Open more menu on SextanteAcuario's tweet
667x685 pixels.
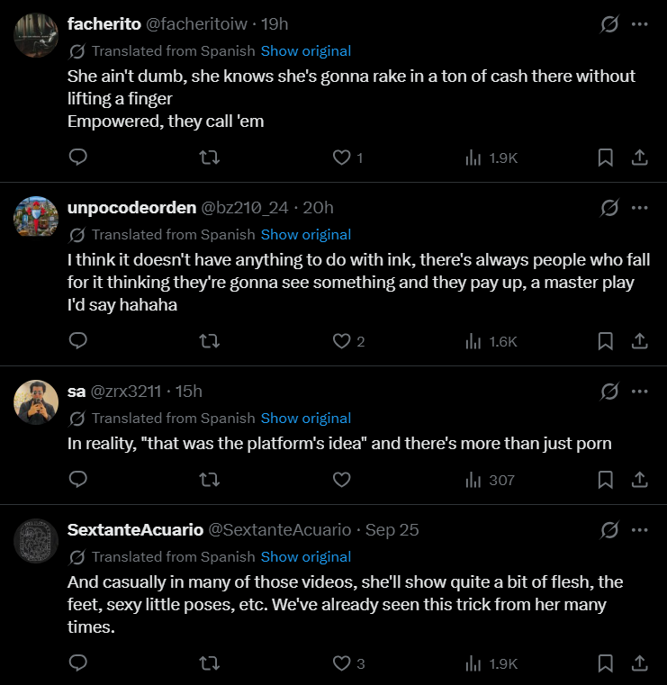pos(639,530)
